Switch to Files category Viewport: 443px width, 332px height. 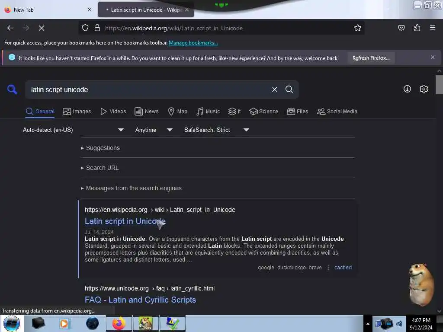[297, 112]
